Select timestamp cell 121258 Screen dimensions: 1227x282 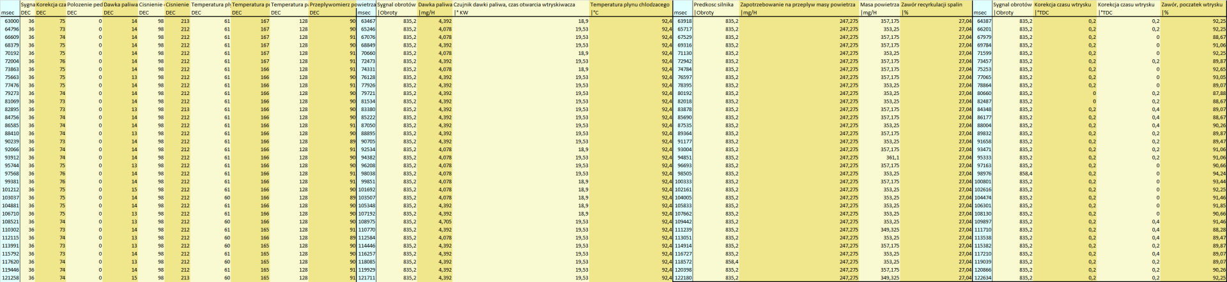[10, 278]
